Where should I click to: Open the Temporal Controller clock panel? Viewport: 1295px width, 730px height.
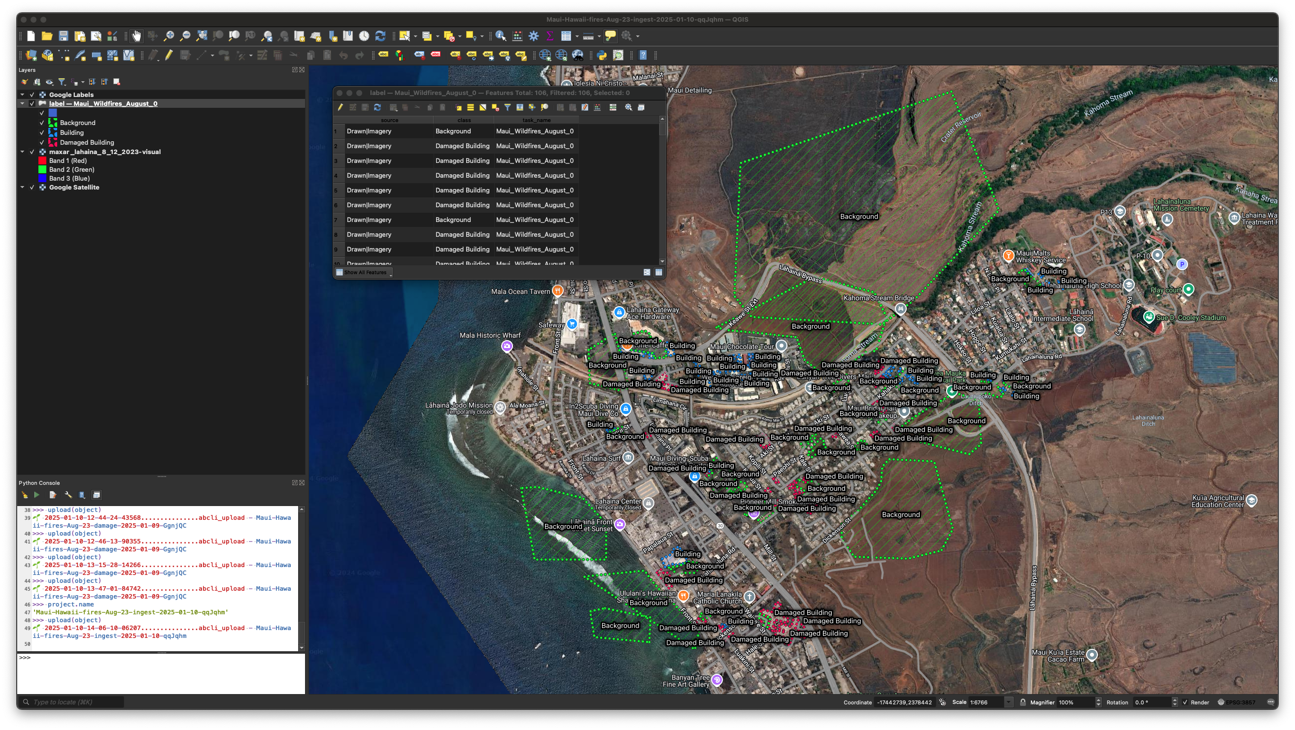point(364,36)
